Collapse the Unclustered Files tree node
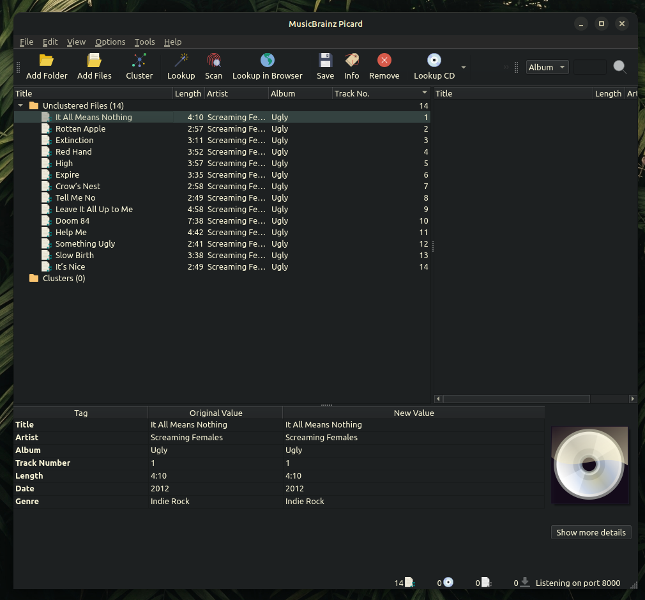 tap(20, 106)
